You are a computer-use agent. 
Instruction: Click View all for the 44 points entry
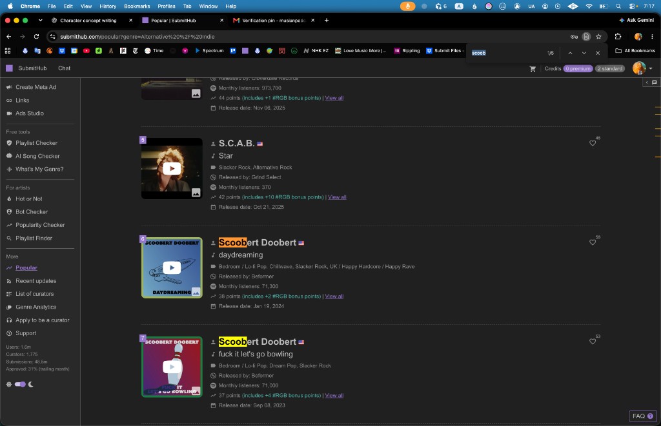(334, 98)
